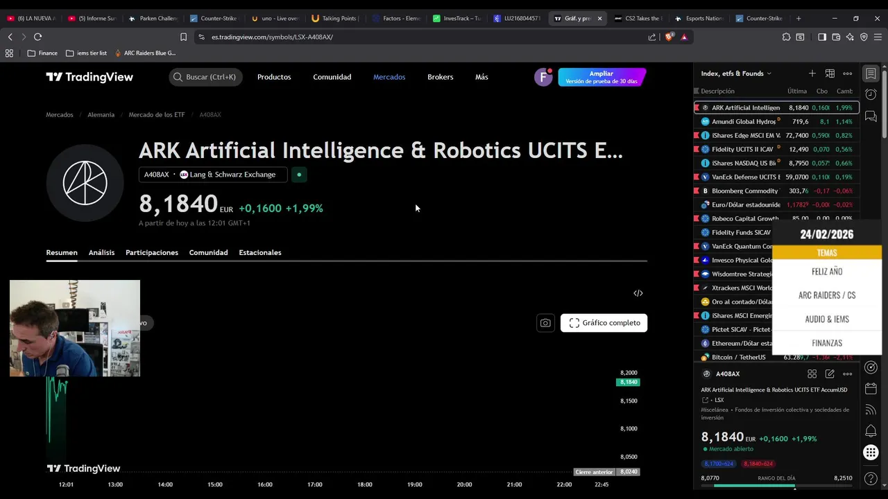Bookmark this page in the address bar

183,37
